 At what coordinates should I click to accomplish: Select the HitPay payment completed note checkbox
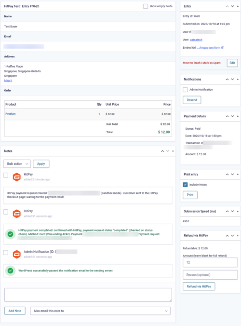coord(6,212)
